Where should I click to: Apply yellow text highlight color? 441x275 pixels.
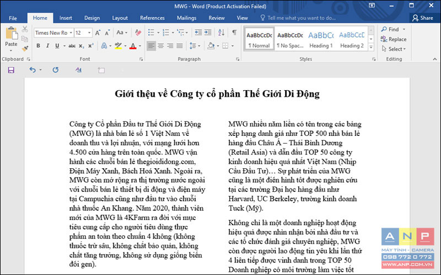[119, 46]
